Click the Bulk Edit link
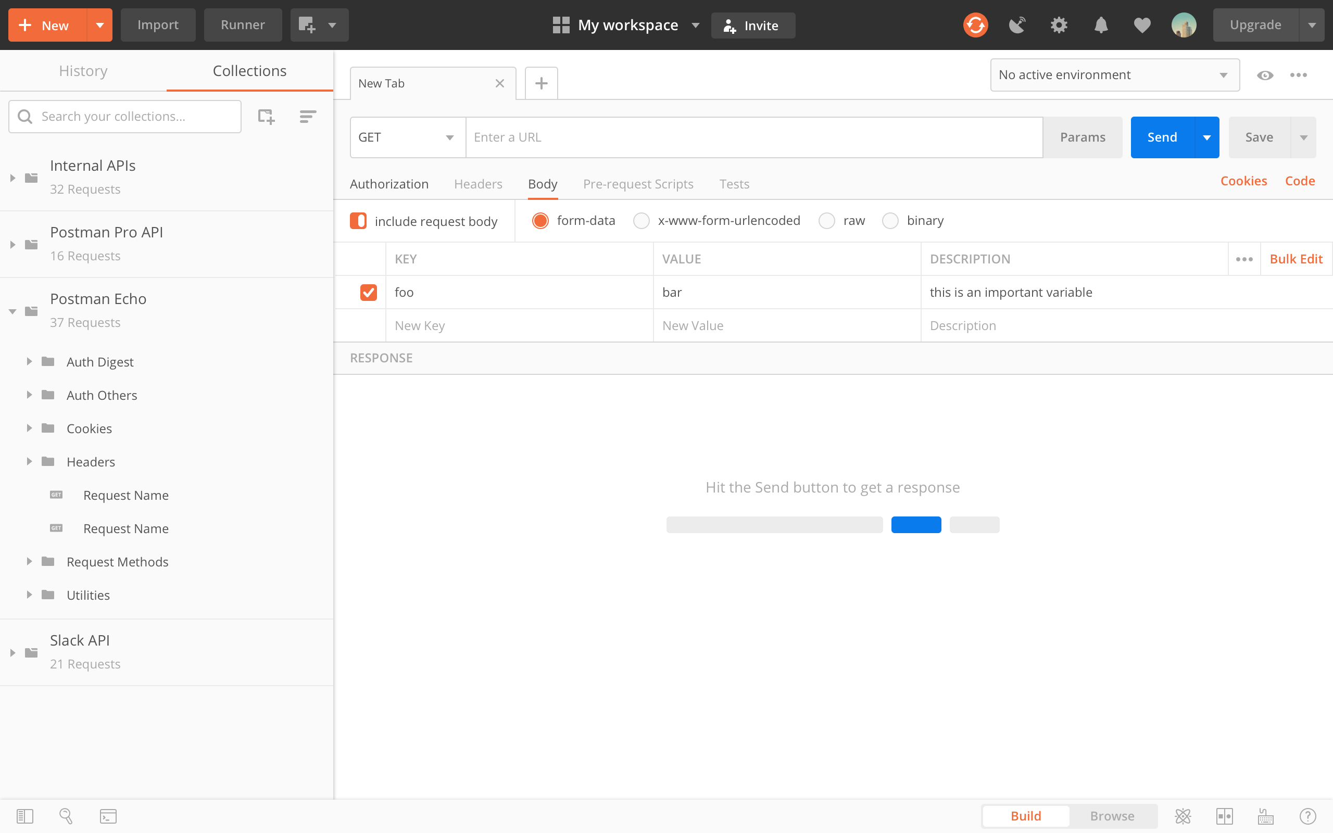Viewport: 1333px width, 833px height. click(1296, 259)
